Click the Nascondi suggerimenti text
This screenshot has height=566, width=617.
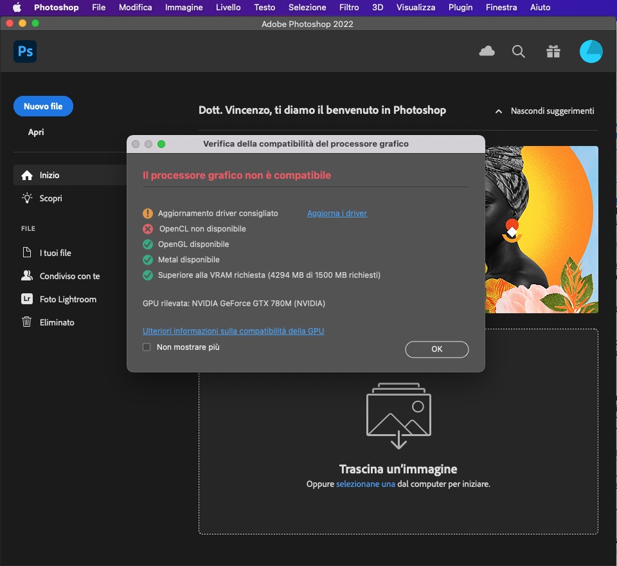tap(553, 111)
